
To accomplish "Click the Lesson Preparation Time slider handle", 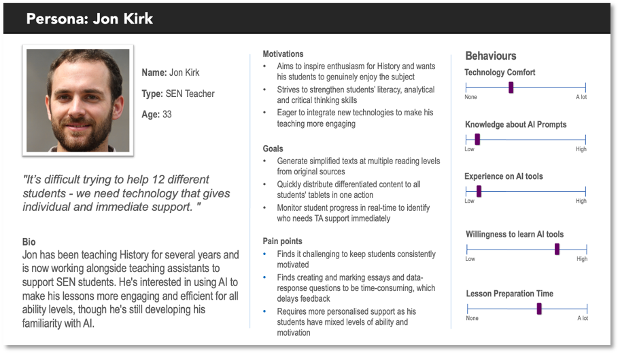I will (x=539, y=309).
